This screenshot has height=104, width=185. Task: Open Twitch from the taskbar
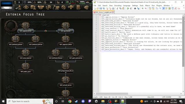click(x=90, y=101)
